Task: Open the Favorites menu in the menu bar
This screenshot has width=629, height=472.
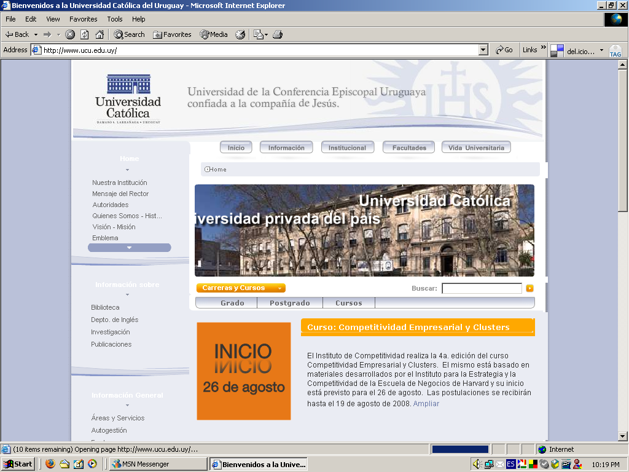Action: [83, 19]
